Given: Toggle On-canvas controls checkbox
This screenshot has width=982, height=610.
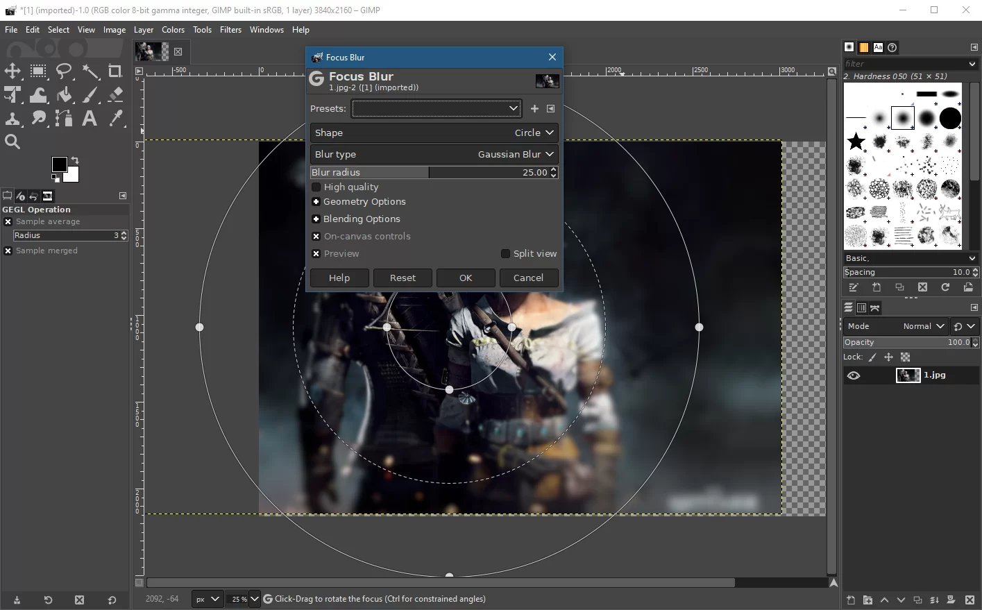Looking at the screenshot, I should (316, 237).
